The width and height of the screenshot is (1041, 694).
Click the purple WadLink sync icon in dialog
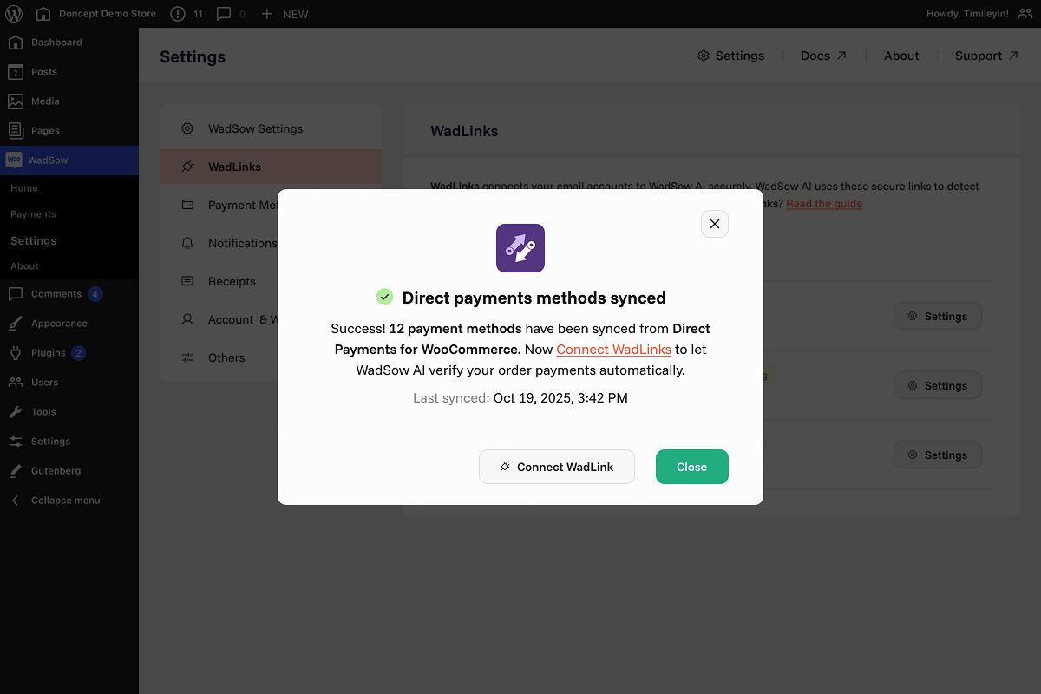(x=520, y=248)
